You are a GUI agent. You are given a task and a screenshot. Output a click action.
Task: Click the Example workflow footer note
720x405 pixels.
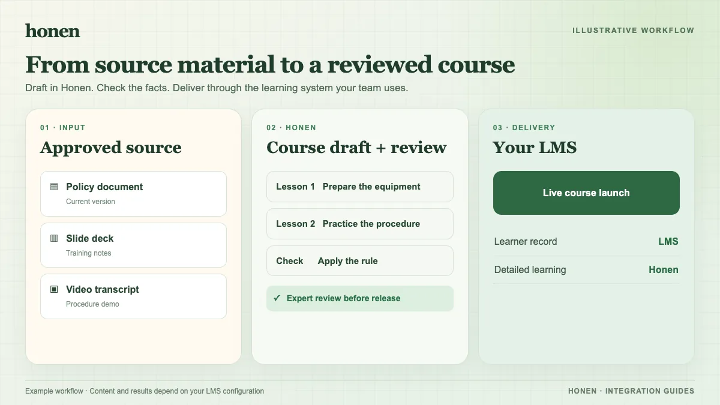(x=145, y=391)
